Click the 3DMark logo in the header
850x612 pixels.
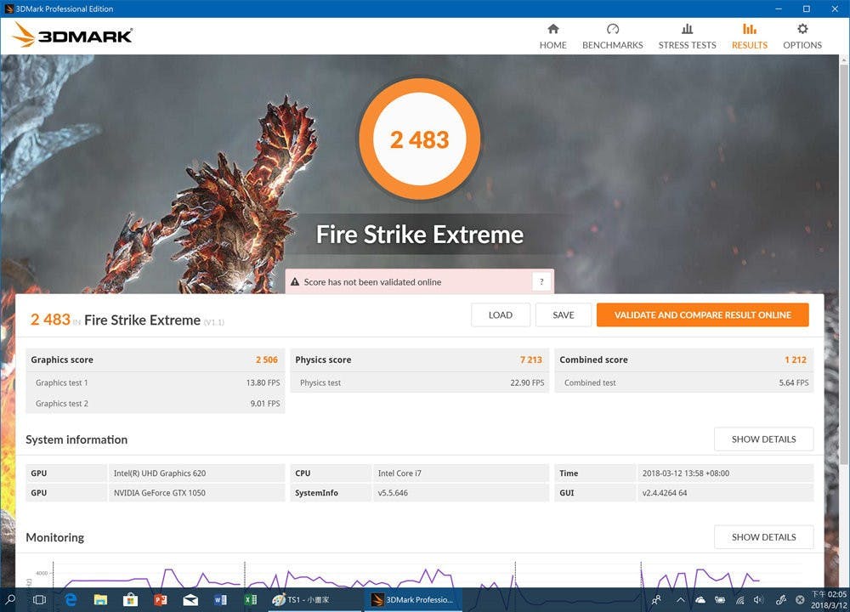coord(72,35)
